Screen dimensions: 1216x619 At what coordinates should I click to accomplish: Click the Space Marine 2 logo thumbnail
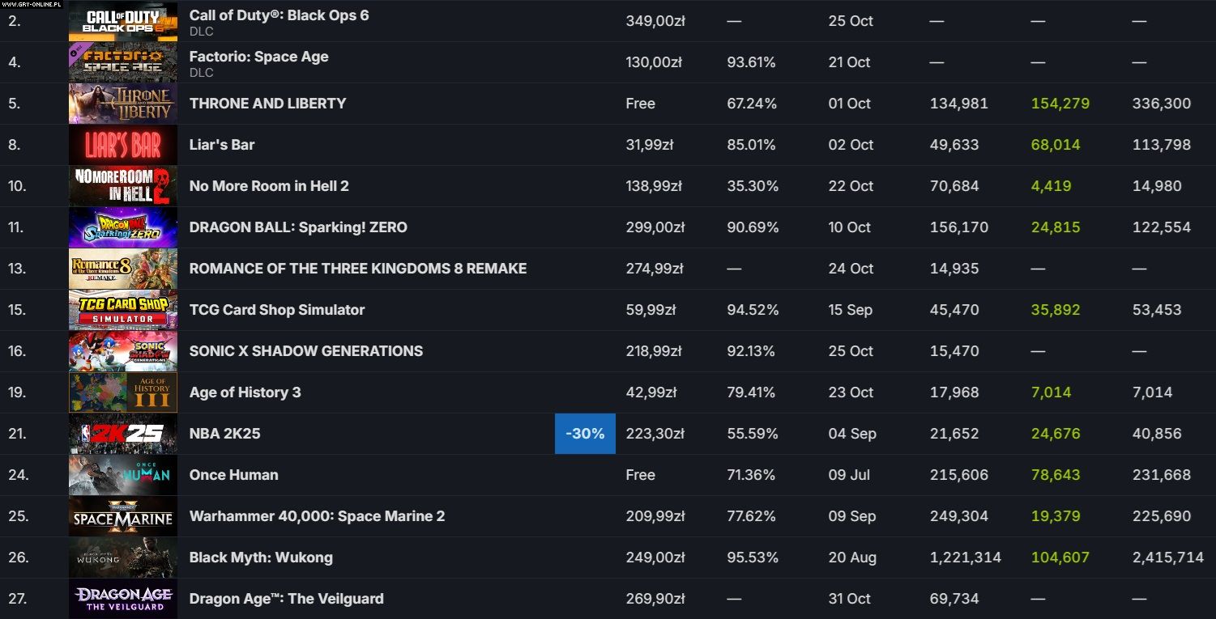pos(122,516)
